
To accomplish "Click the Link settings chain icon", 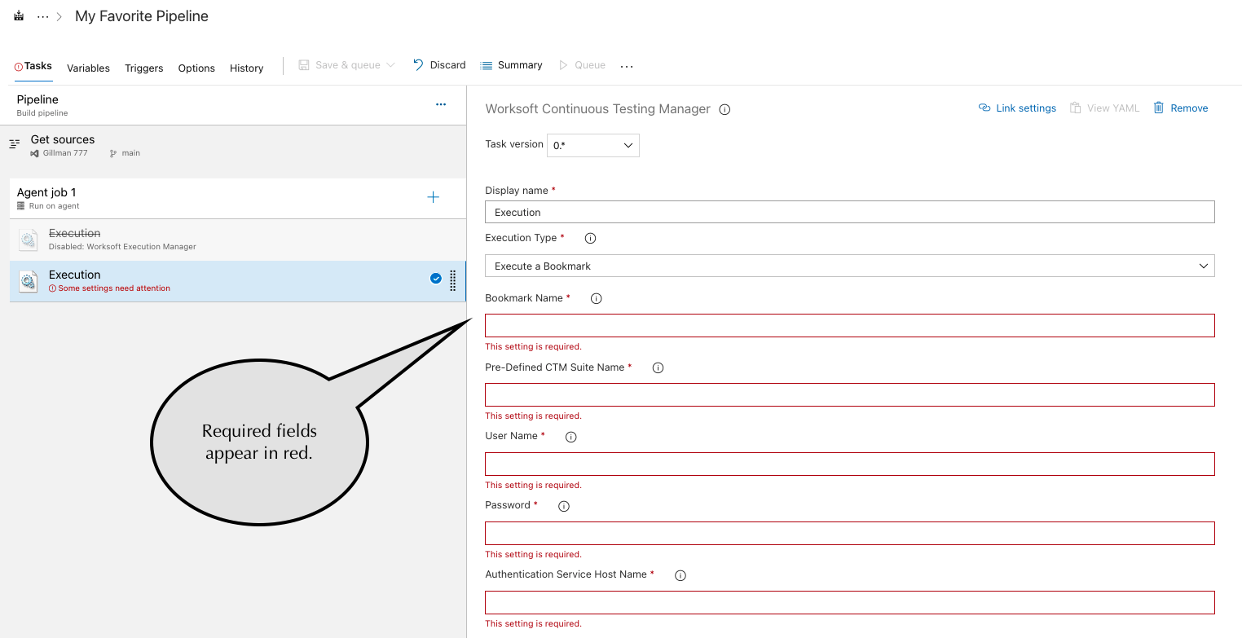I will click(x=984, y=107).
